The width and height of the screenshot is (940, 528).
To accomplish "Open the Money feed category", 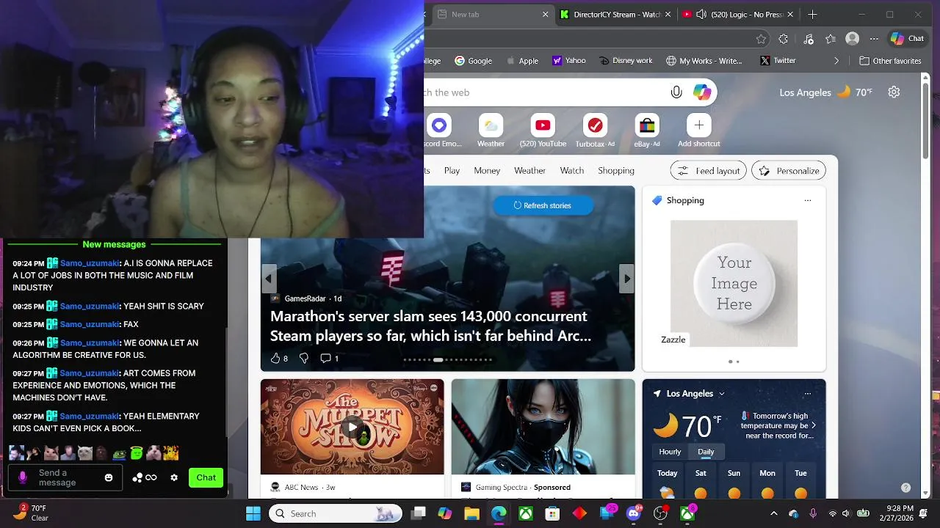I will point(487,171).
